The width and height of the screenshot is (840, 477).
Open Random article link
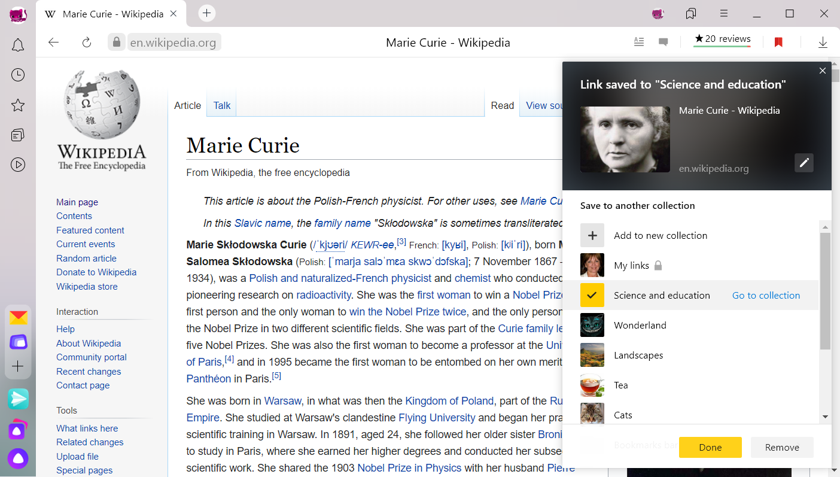[86, 259]
